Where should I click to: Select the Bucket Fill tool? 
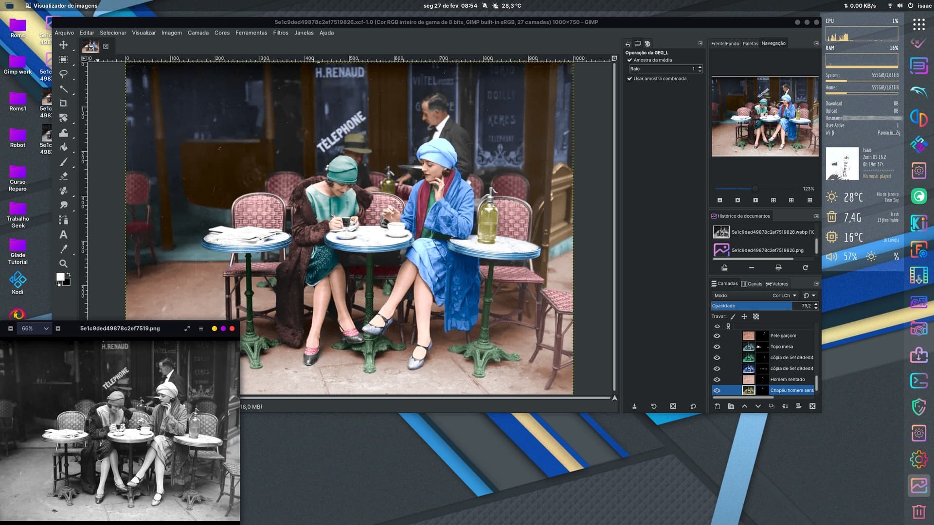point(63,147)
